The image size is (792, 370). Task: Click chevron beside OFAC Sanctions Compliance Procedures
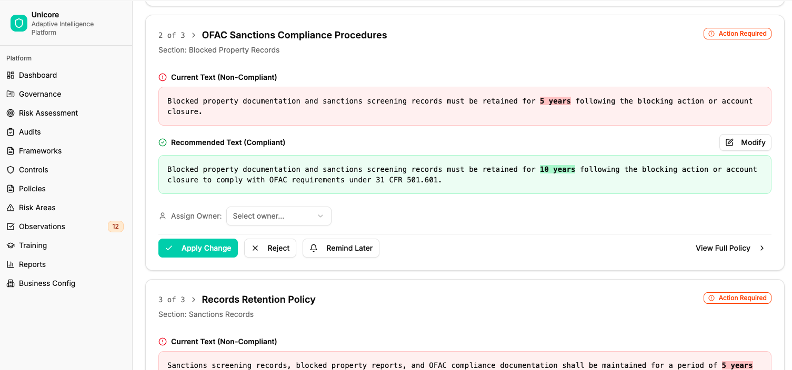pos(194,35)
